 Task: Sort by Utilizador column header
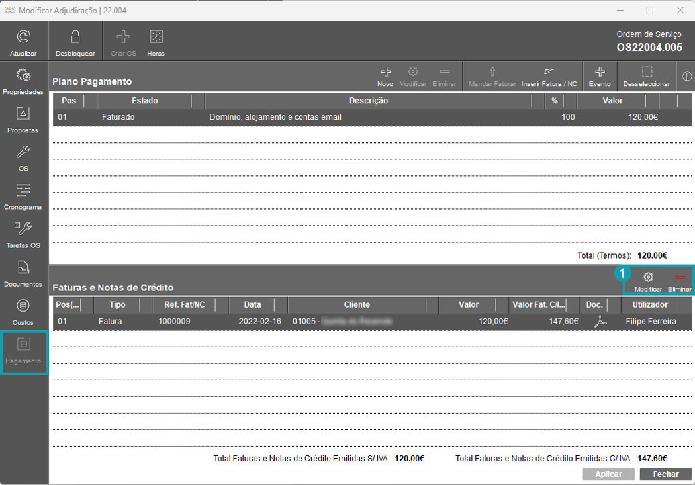tap(650, 305)
